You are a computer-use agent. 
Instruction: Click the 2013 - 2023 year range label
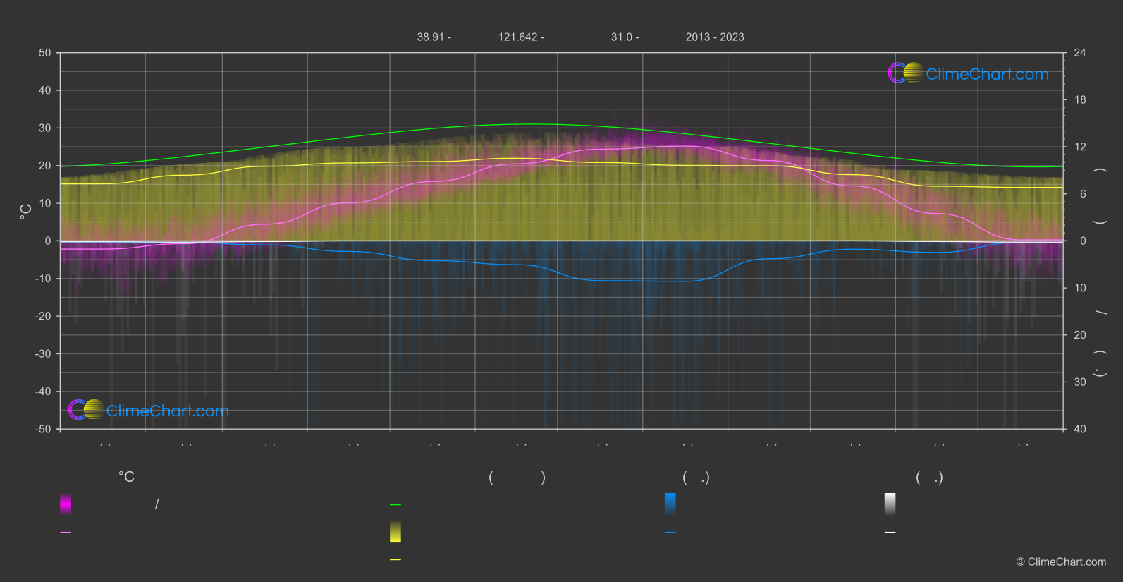pyautogui.click(x=714, y=37)
